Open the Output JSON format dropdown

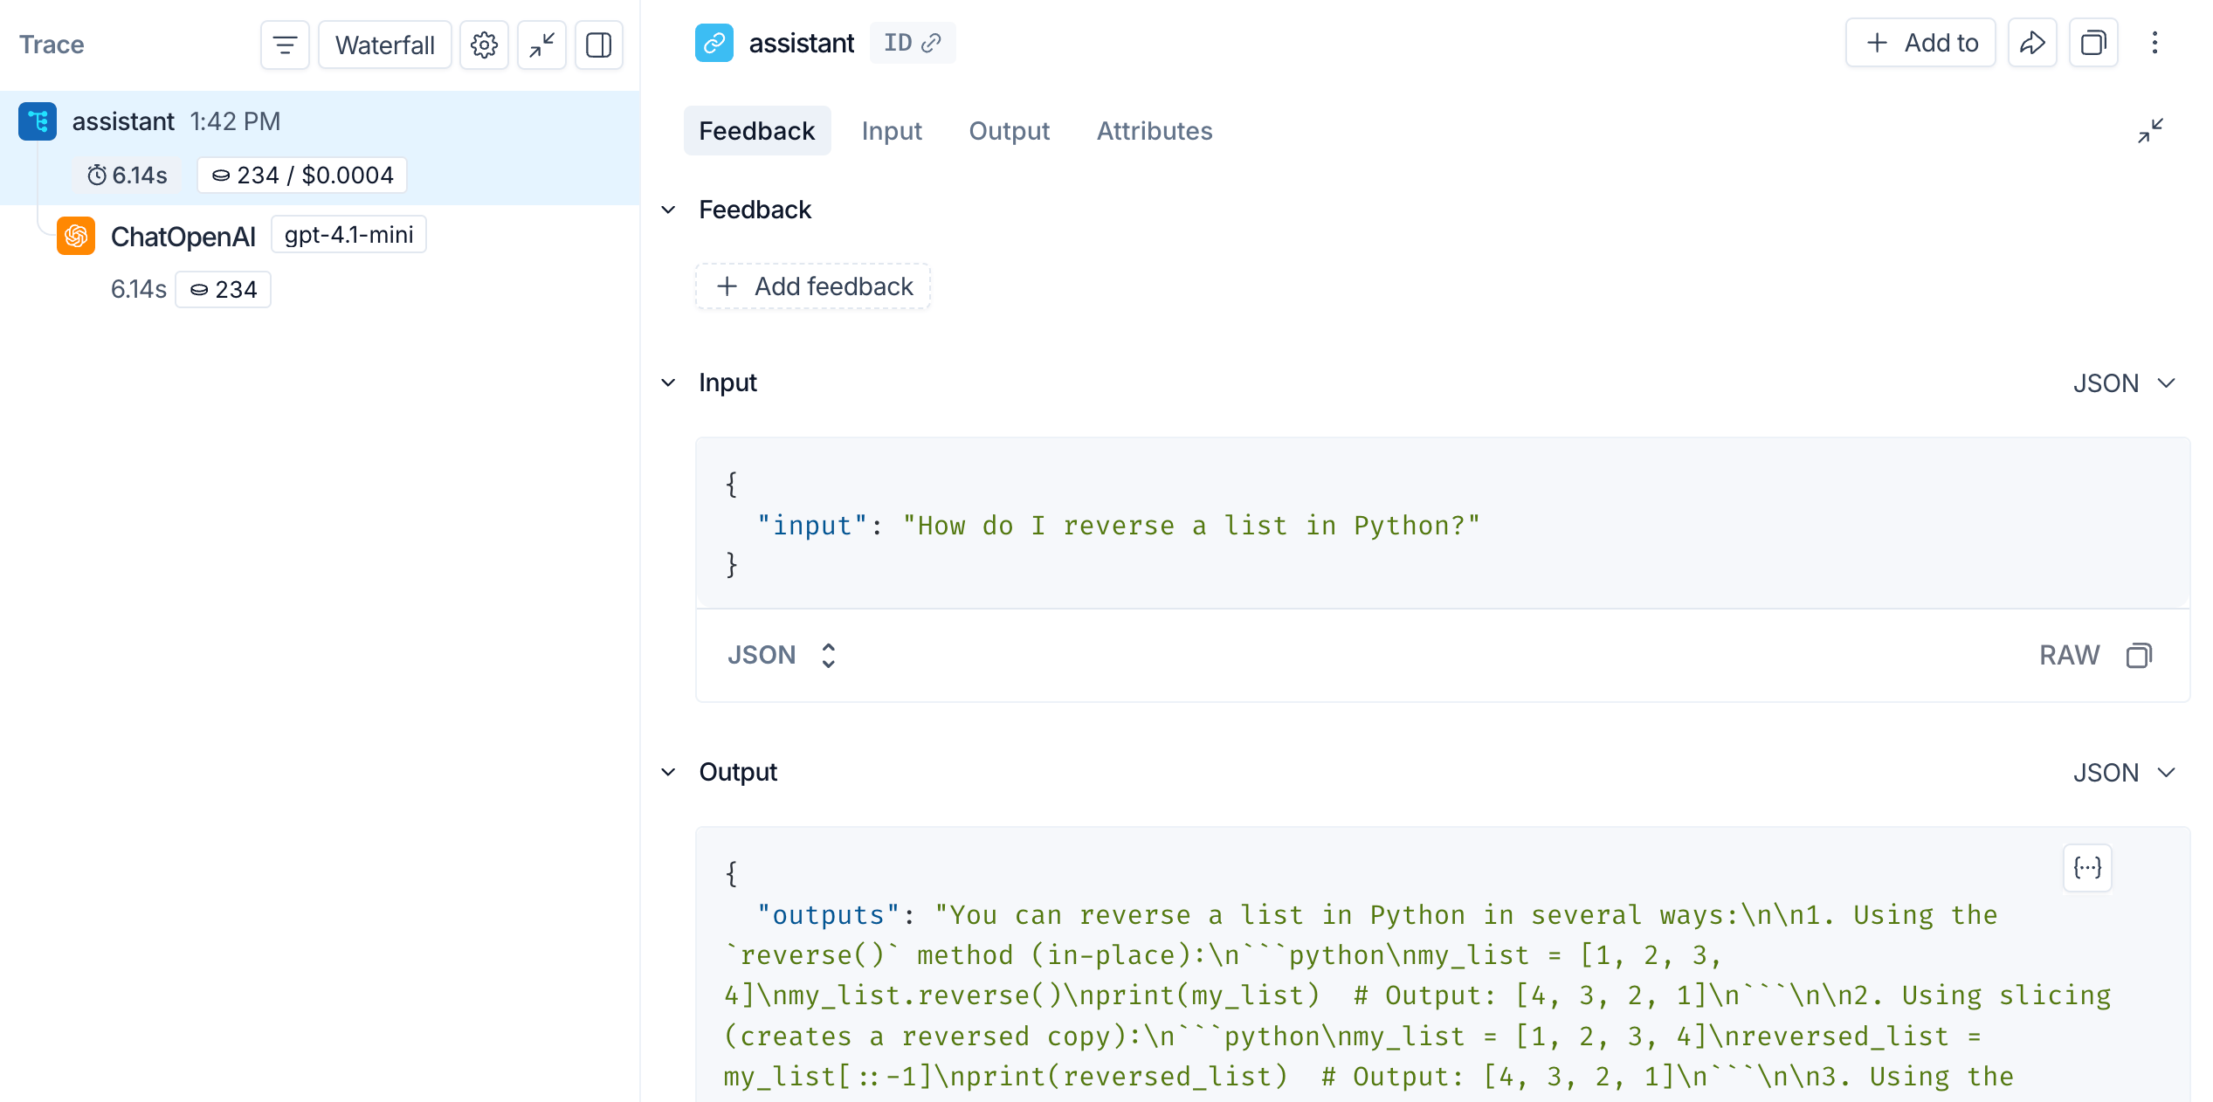tap(2124, 773)
